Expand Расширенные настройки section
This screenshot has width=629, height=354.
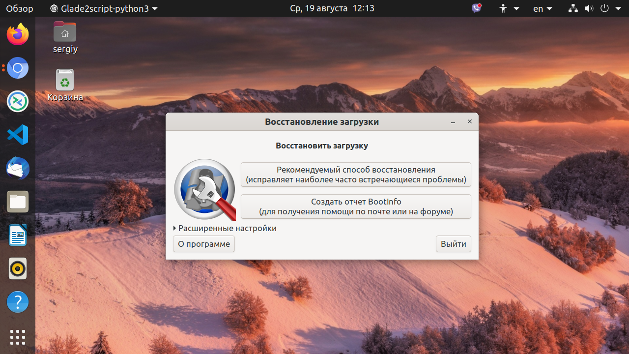pyautogui.click(x=225, y=228)
